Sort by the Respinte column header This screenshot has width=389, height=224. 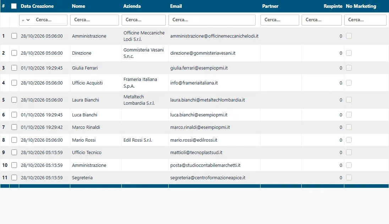[x=333, y=6]
